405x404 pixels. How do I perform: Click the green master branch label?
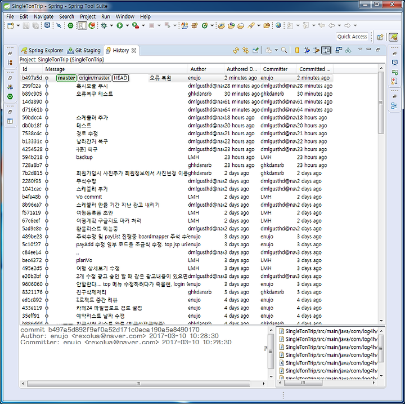point(66,78)
